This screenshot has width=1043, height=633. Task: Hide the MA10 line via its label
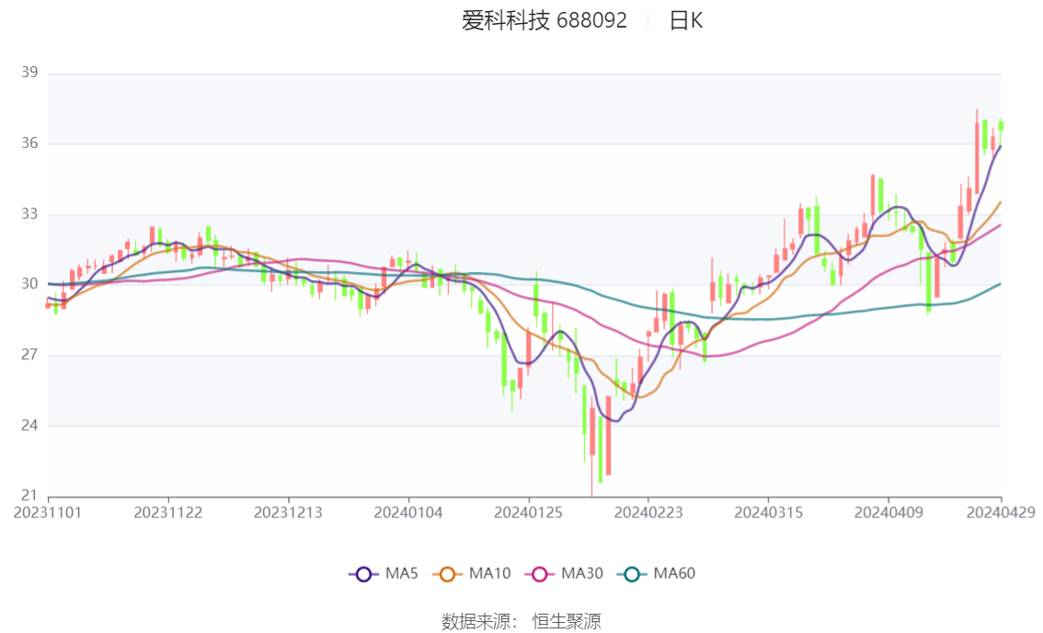[489, 573]
